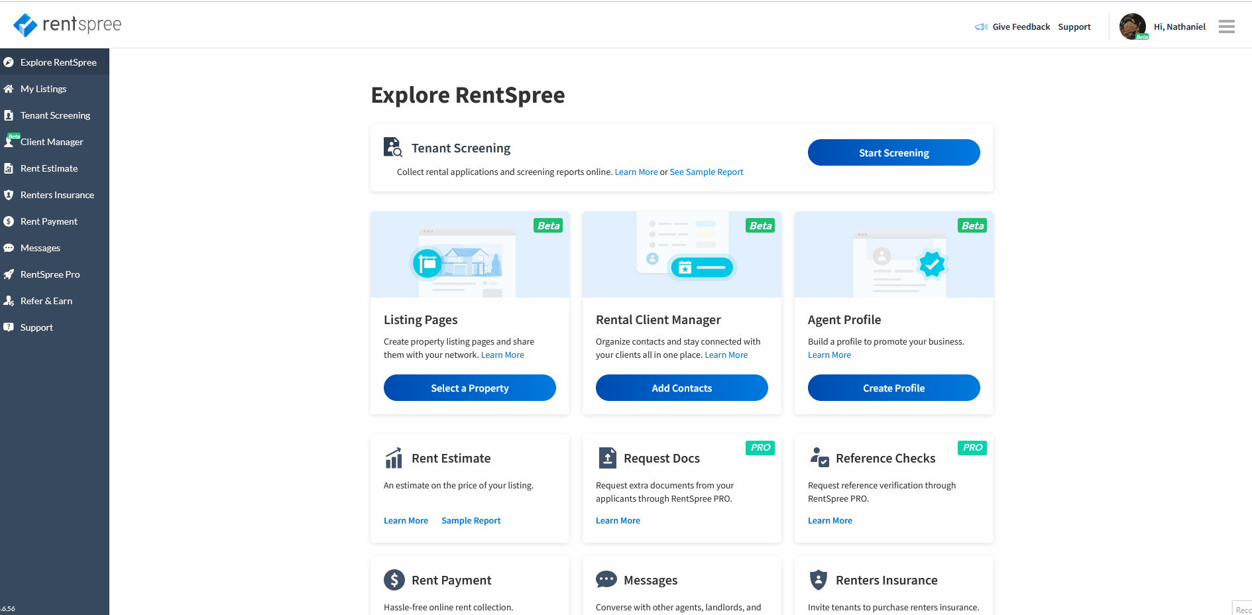Open Learn More under Rent Estimate
Image resolution: width=1252 pixels, height=615 pixels.
click(406, 521)
